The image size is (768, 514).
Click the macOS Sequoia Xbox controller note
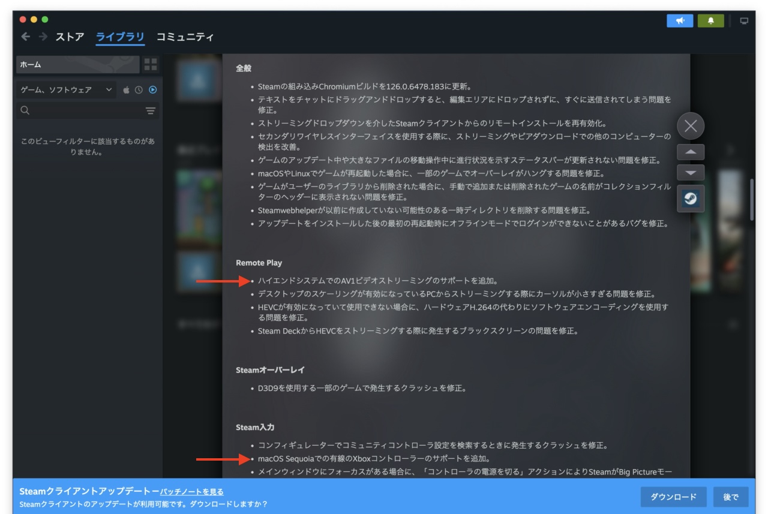coord(374,459)
